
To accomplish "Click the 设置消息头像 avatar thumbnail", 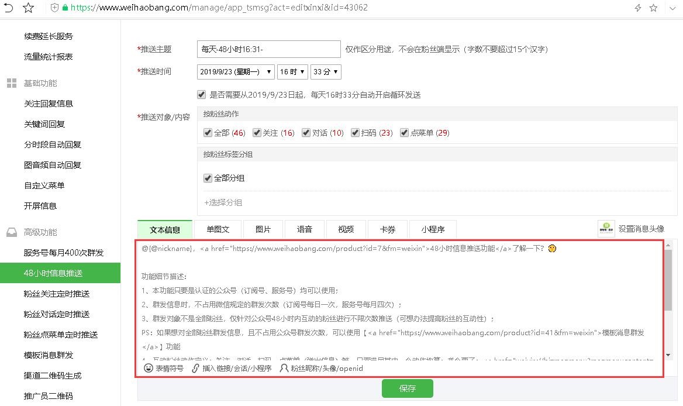I will (606, 229).
